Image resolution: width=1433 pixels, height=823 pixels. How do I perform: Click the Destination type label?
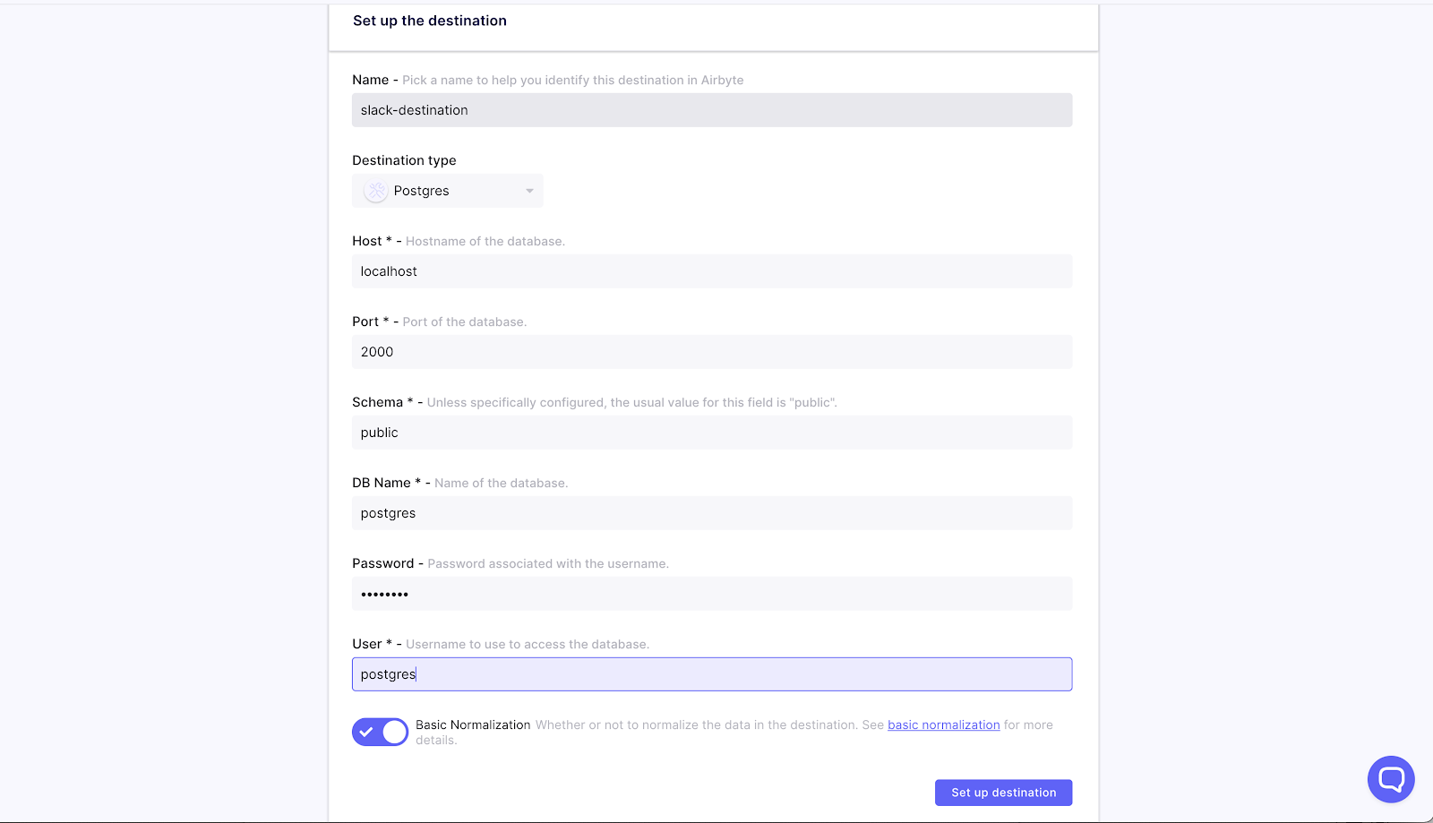[x=404, y=159]
